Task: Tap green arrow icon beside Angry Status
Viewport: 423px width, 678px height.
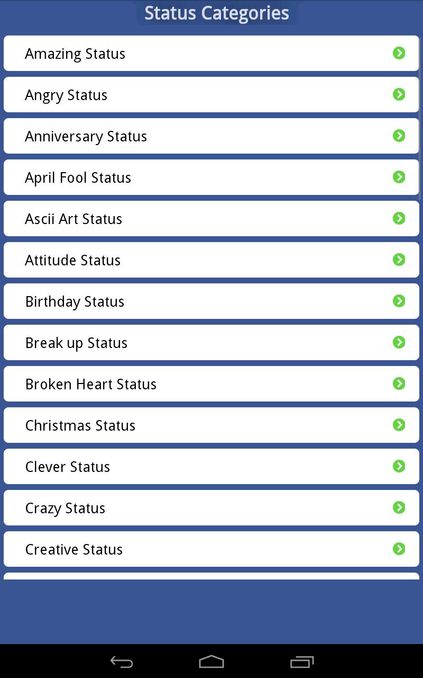Action: coord(399,94)
